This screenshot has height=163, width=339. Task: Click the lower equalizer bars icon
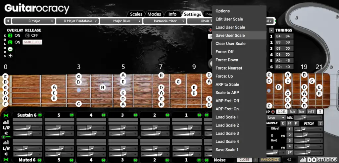6,142
